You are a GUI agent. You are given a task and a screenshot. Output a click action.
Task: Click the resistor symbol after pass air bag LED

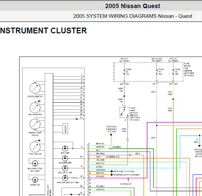(x=74, y=178)
